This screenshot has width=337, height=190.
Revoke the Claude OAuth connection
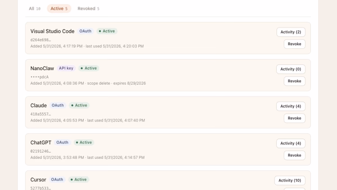pos(294,118)
